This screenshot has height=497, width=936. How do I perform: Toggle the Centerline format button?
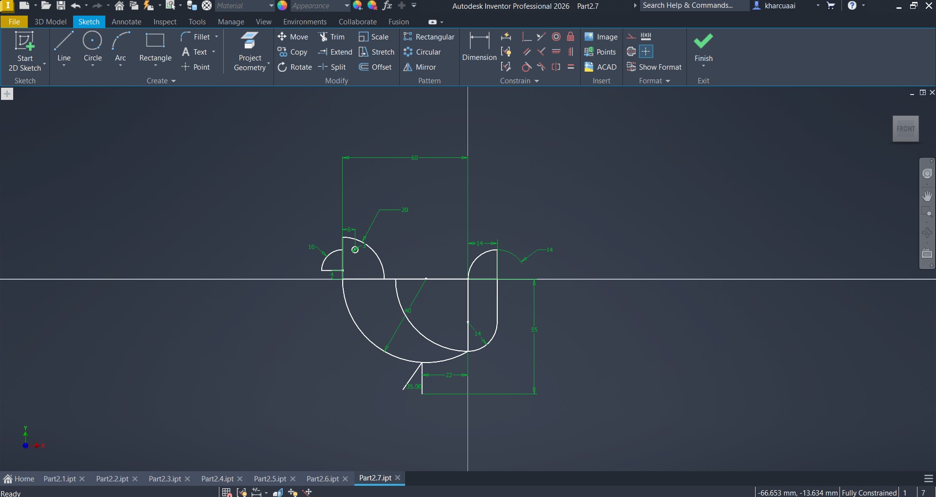point(631,52)
